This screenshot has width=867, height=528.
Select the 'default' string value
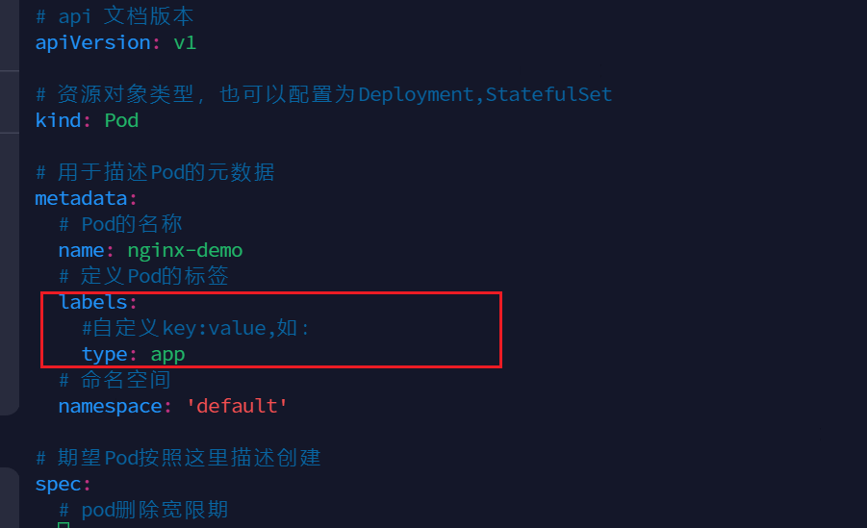pos(237,406)
